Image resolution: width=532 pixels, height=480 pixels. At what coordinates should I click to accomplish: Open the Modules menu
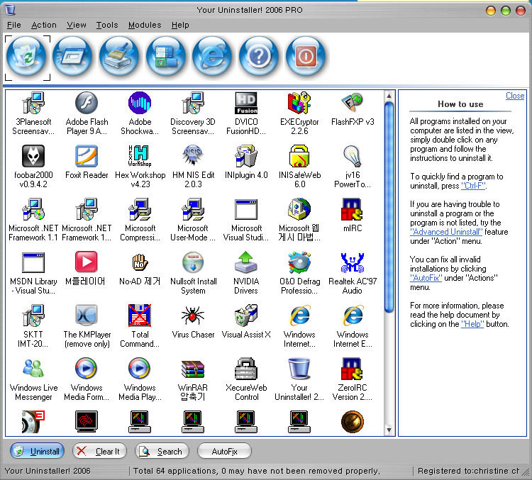[145, 25]
